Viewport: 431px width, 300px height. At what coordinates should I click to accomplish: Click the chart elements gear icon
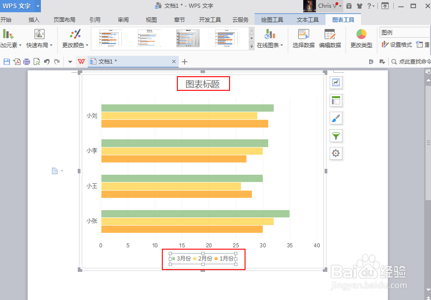click(336, 153)
